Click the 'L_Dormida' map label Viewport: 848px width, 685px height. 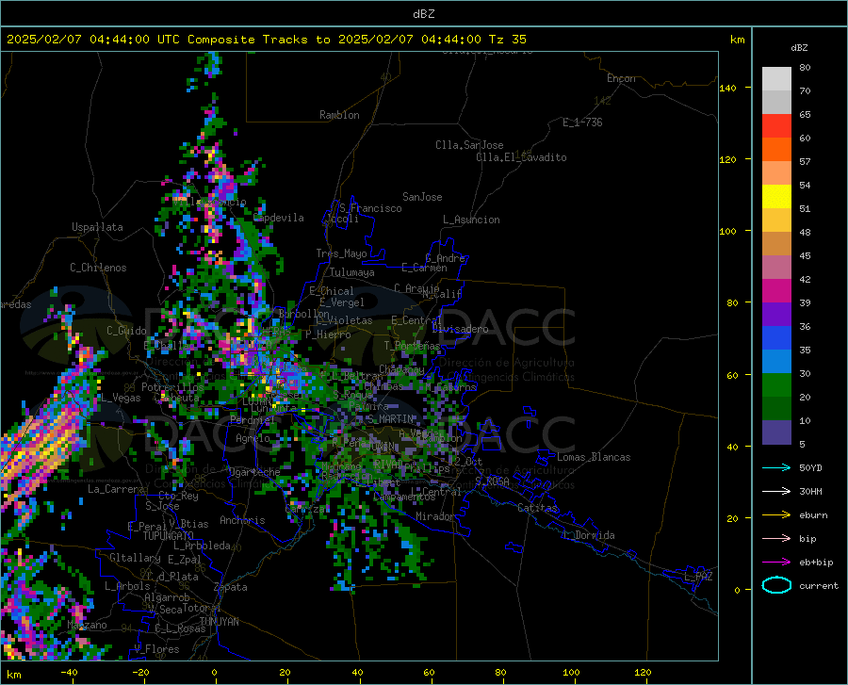point(589,535)
